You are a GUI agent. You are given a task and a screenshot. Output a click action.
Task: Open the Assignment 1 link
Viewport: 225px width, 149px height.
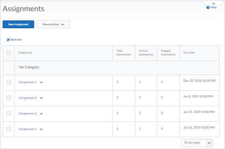click(27, 82)
